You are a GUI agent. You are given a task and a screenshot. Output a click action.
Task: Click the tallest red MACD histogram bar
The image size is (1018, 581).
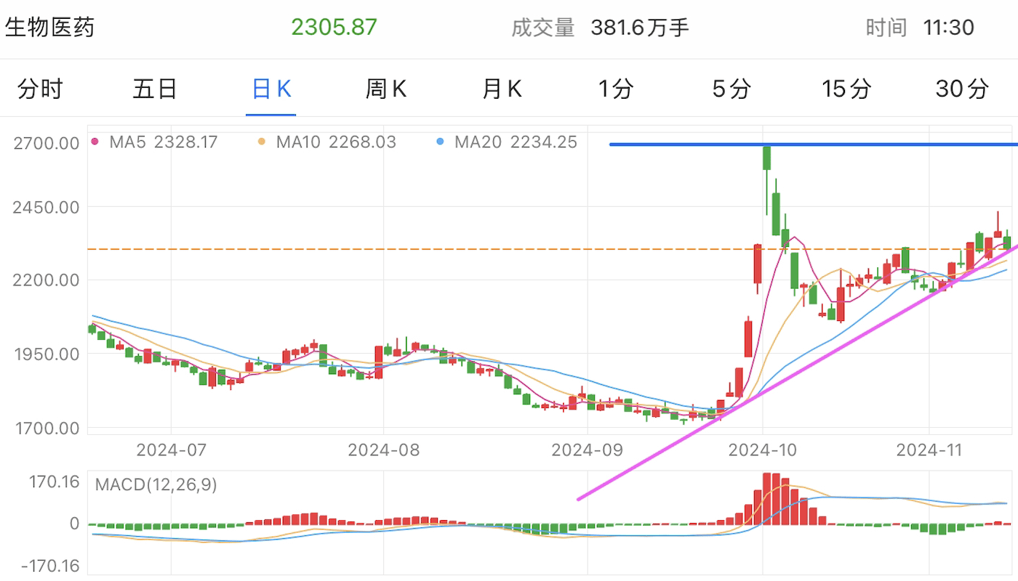pos(766,499)
